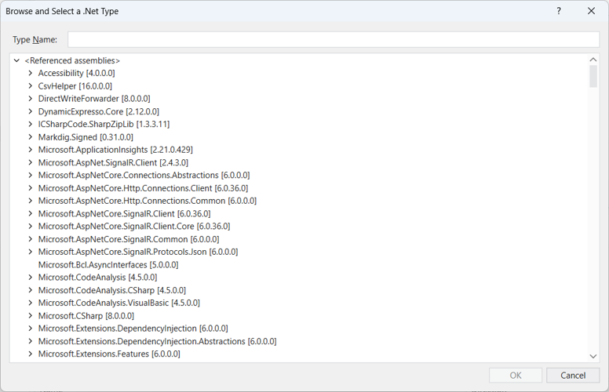Expand the Microsoft.AspNet.SignalR.Client [2.4.3.0] node
Image resolution: width=609 pixels, height=392 pixels.
[31, 162]
